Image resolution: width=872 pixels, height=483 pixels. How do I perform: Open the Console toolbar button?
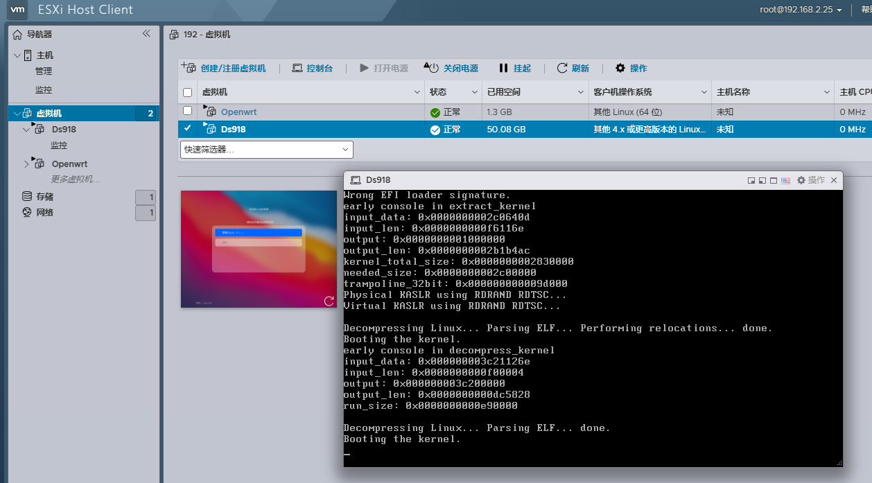coord(313,68)
